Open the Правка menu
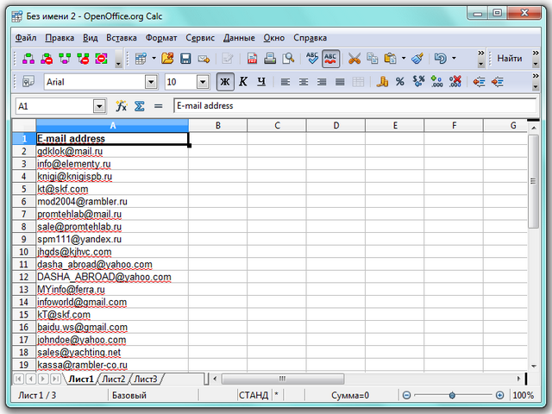552x414 pixels. pyautogui.click(x=60, y=38)
